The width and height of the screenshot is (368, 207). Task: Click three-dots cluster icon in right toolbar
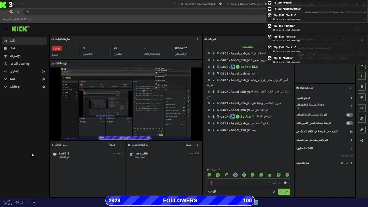362,140
